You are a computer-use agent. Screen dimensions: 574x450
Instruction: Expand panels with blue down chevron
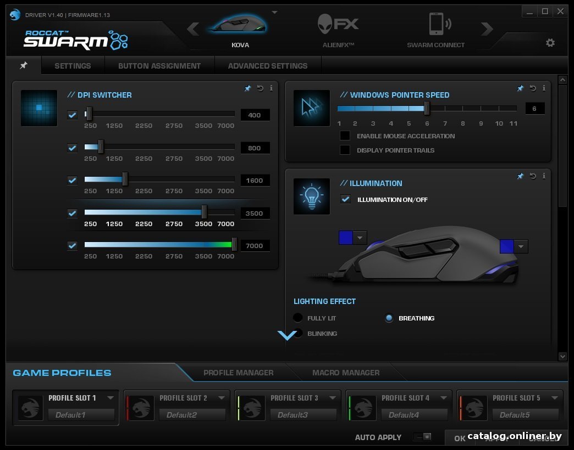[x=287, y=335]
